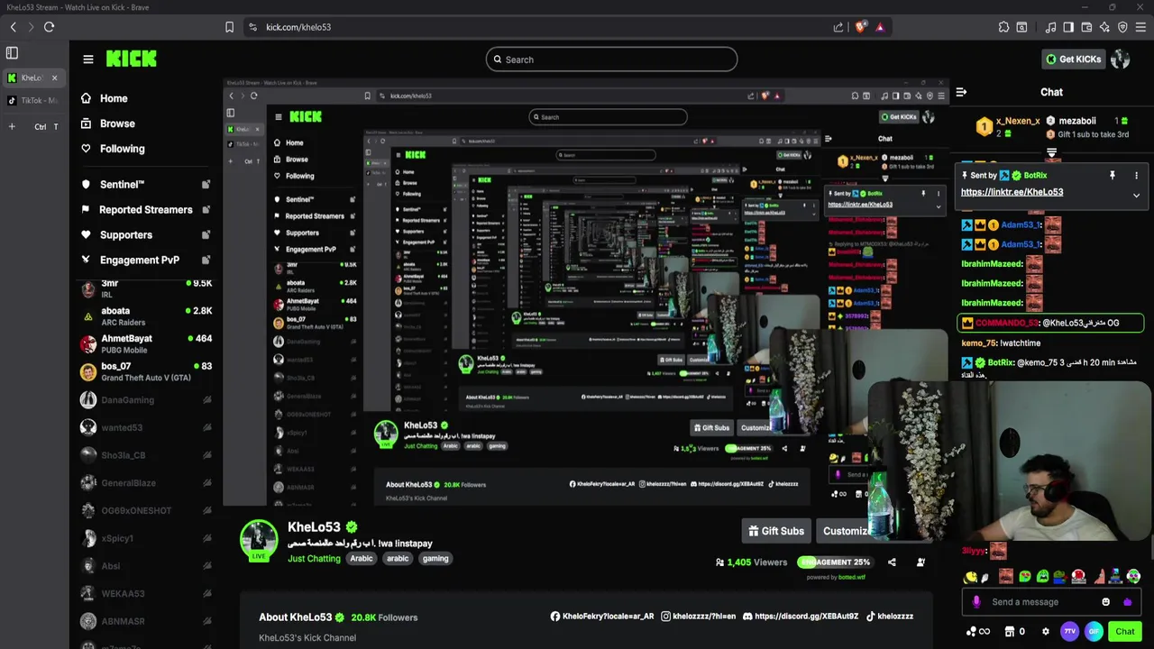The width and height of the screenshot is (1154, 649).
Task: Open aboata's ARC Raiders channel in sidebar
Action: click(x=146, y=316)
